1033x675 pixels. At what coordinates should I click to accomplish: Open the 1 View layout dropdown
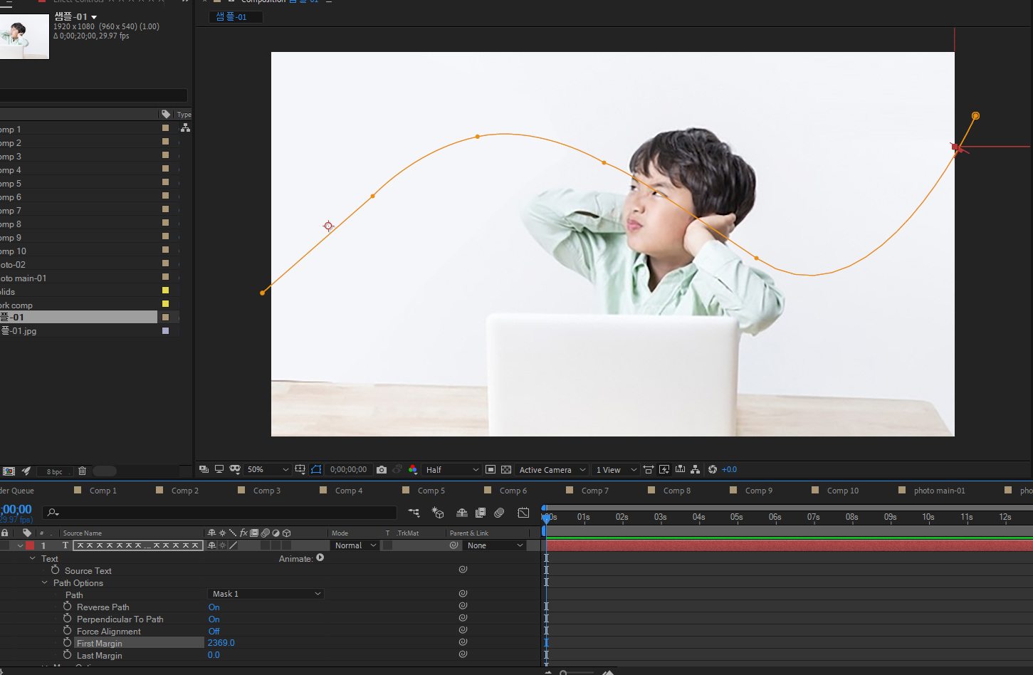617,470
